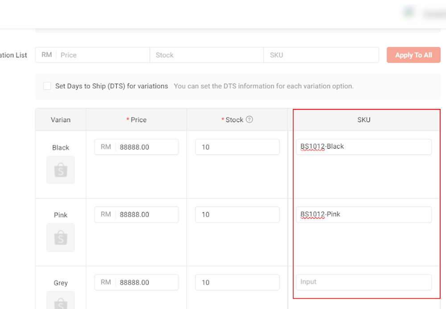Click the blurred profile avatar icon
The width and height of the screenshot is (446, 309).
[x=408, y=13]
